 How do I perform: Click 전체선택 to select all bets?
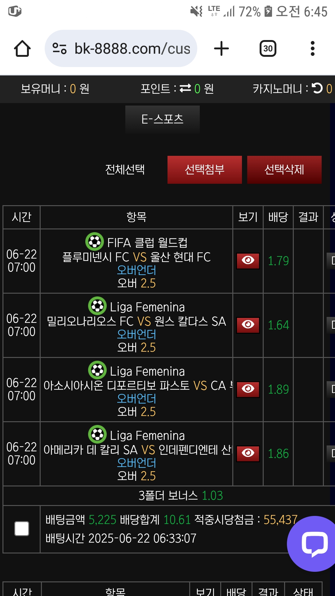(x=125, y=169)
